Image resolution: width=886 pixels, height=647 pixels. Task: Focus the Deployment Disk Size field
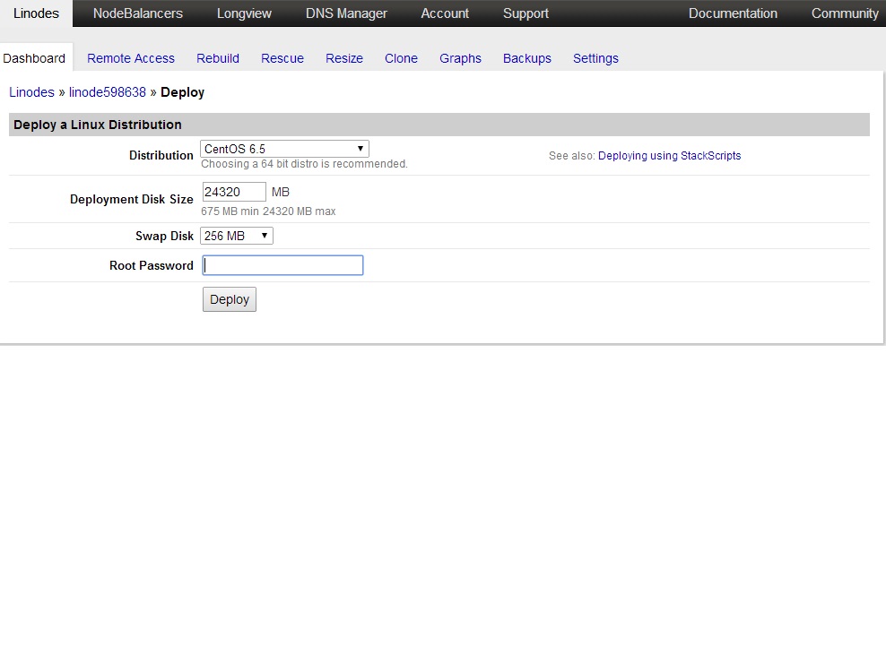pos(234,192)
